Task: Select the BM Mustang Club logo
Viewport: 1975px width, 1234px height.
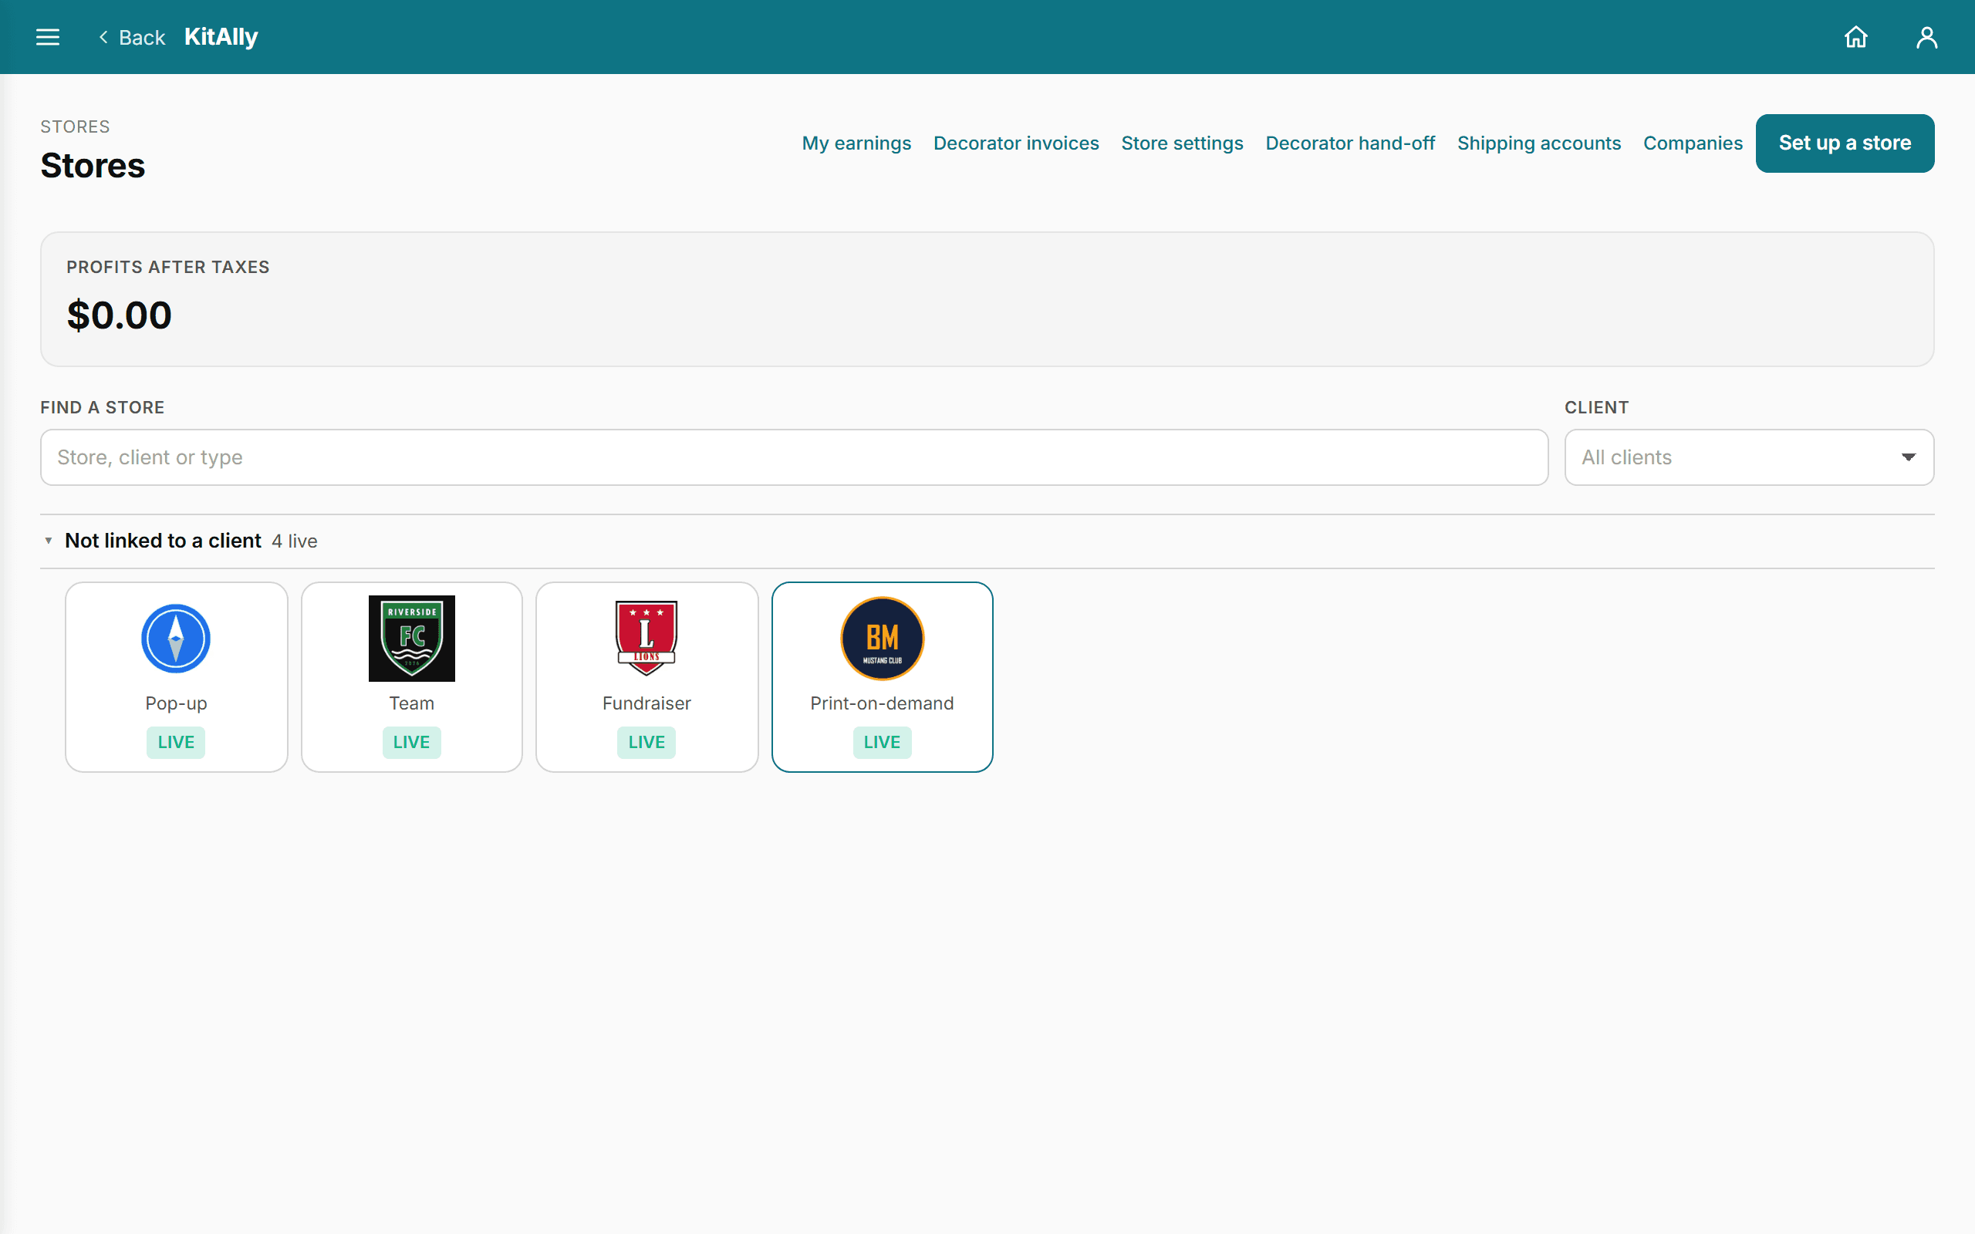Action: tap(883, 639)
